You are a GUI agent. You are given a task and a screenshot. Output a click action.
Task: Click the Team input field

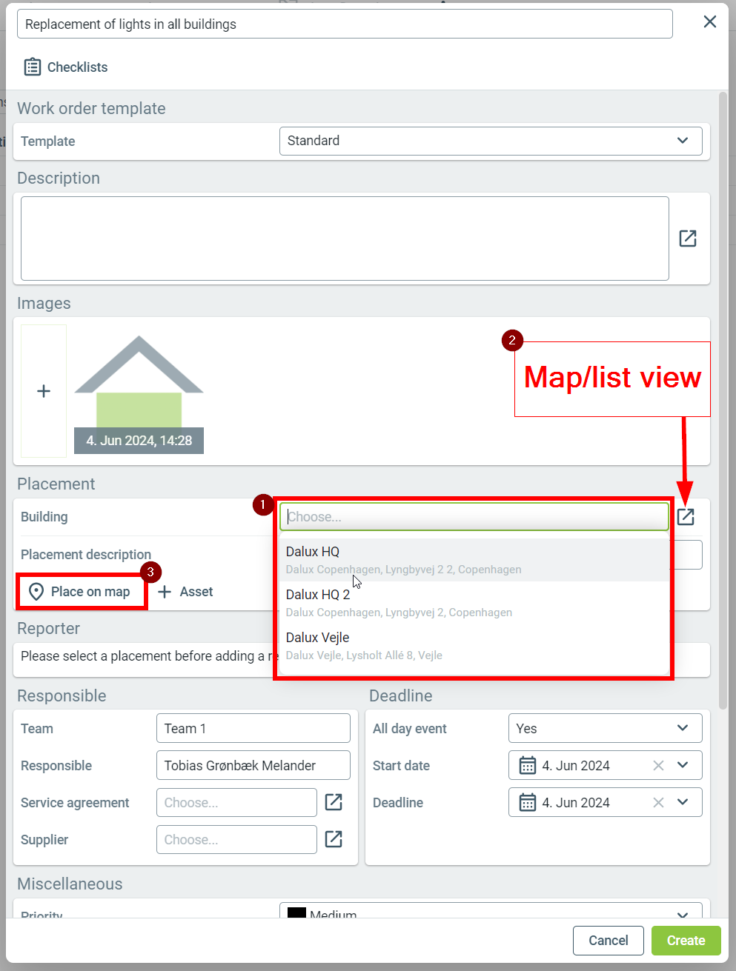[253, 729]
